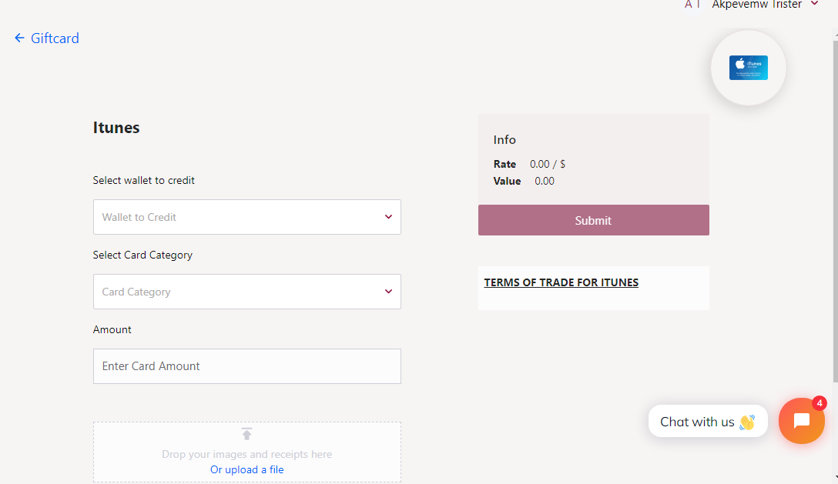
Task: Focus the Enter Card Amount field
Action: click(246, 366)
